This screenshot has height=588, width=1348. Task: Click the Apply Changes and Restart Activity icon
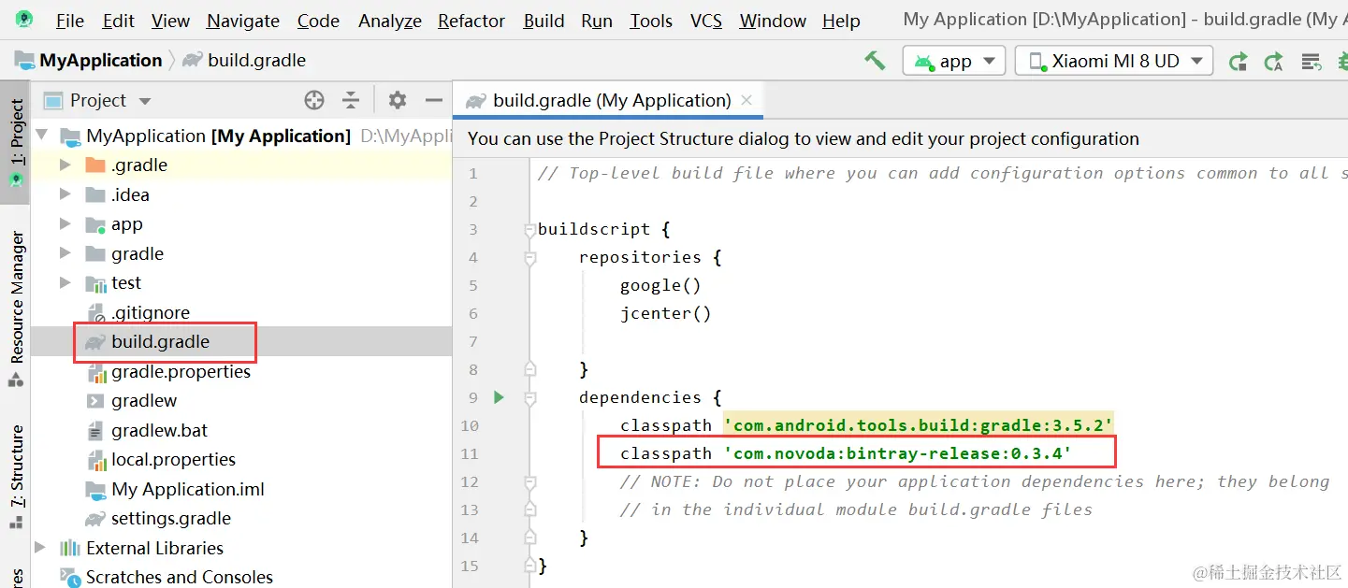coord(1238,62)
